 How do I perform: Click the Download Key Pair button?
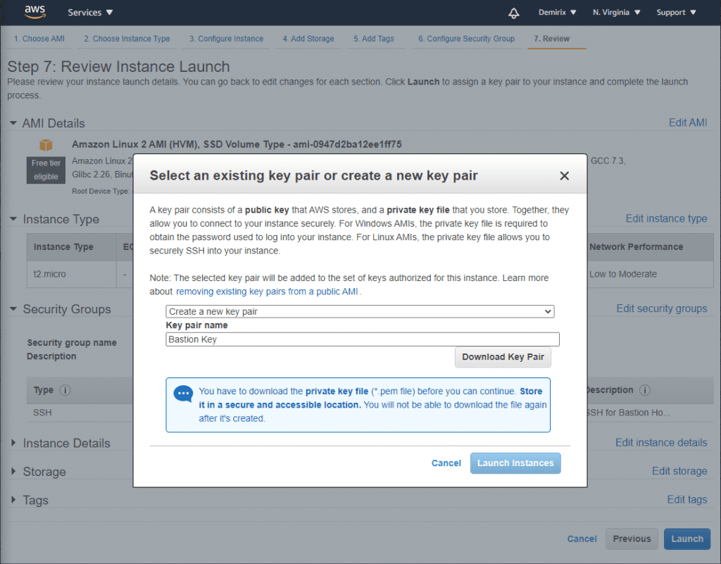503,357
